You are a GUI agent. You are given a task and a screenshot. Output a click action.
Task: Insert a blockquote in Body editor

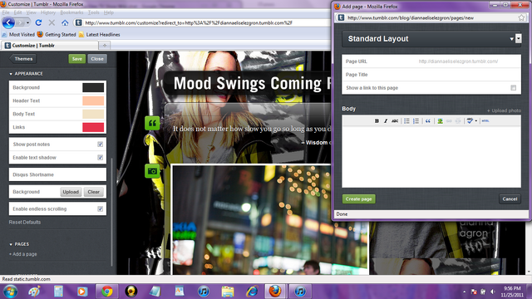[x=428, y=121]
